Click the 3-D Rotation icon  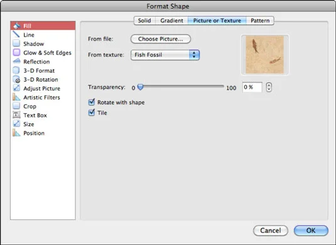(16, 79)
